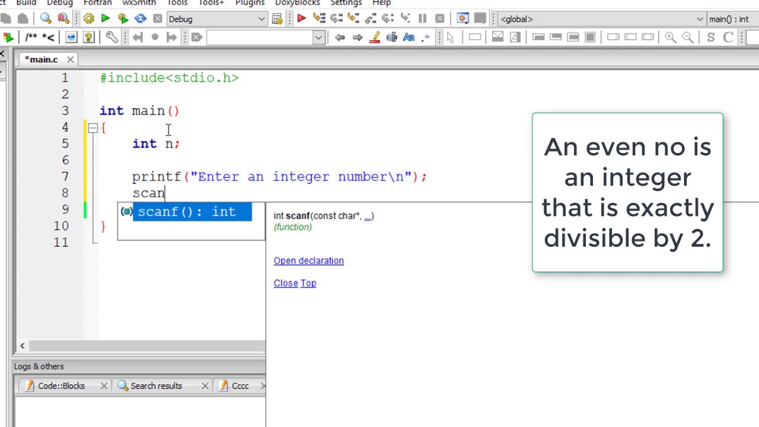Click the Abort build icon

(157, 19)
